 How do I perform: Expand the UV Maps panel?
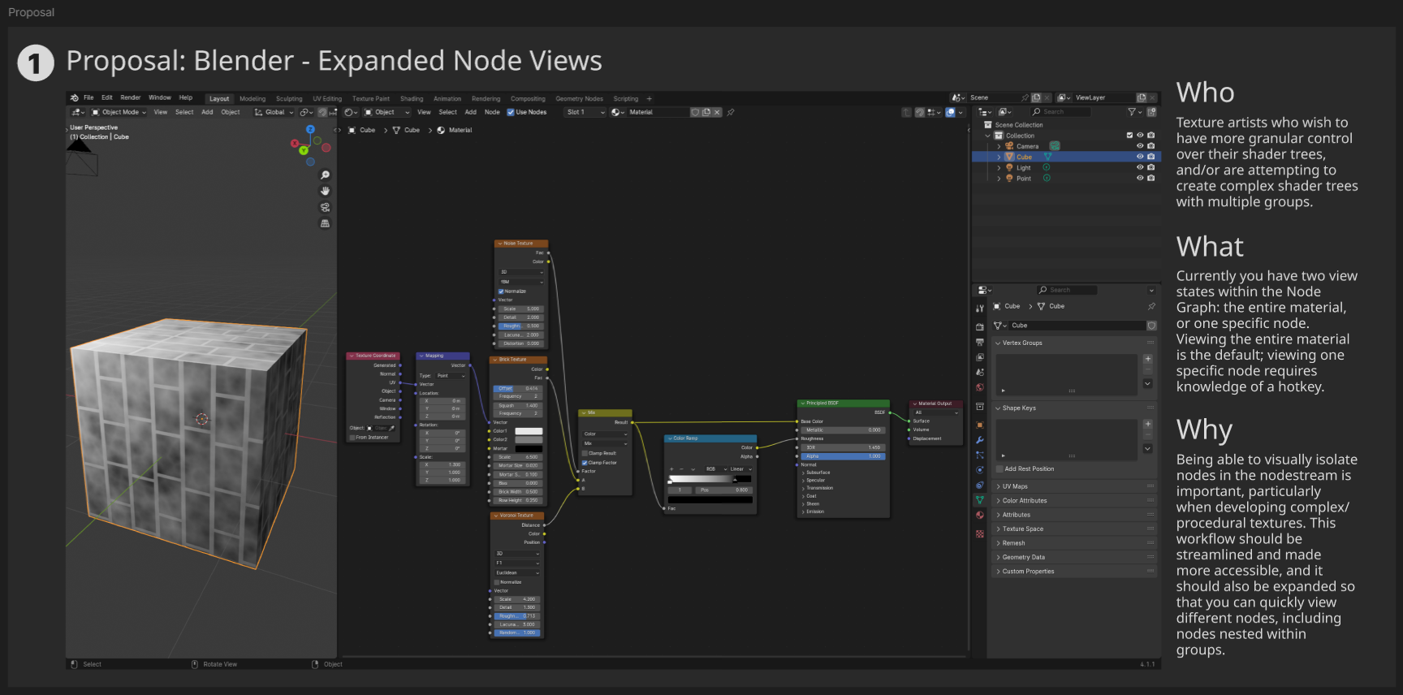point(1015,486)
